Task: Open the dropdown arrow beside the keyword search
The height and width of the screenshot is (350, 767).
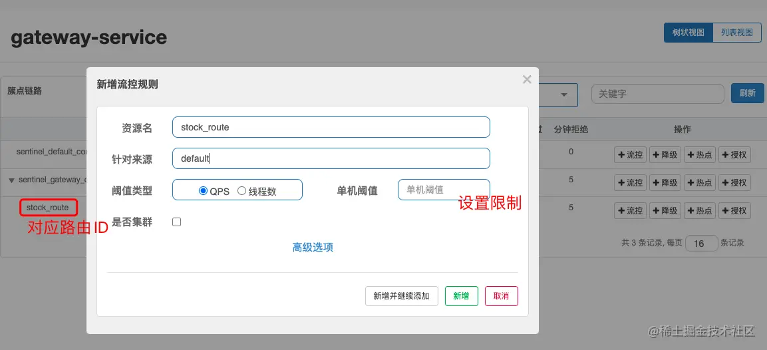Action: (564, 94)
